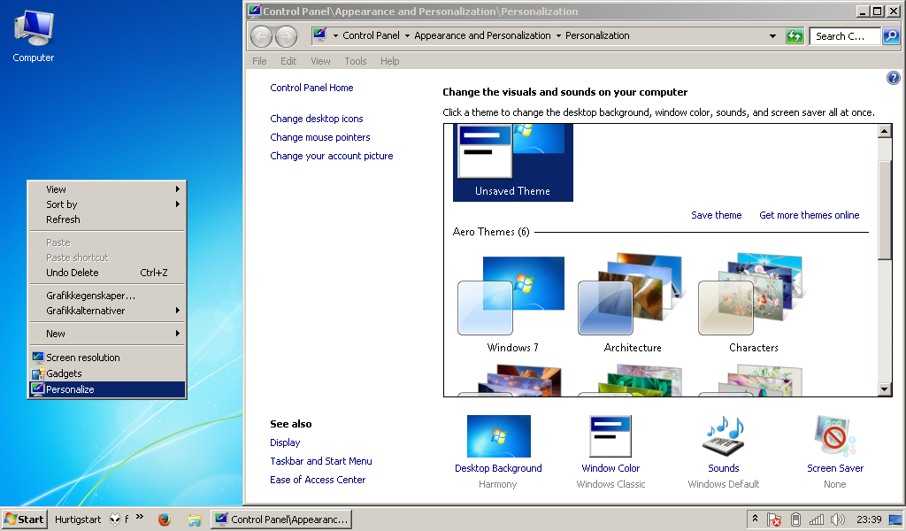Click theme list scrollbar up arrow

coord(885,131)
